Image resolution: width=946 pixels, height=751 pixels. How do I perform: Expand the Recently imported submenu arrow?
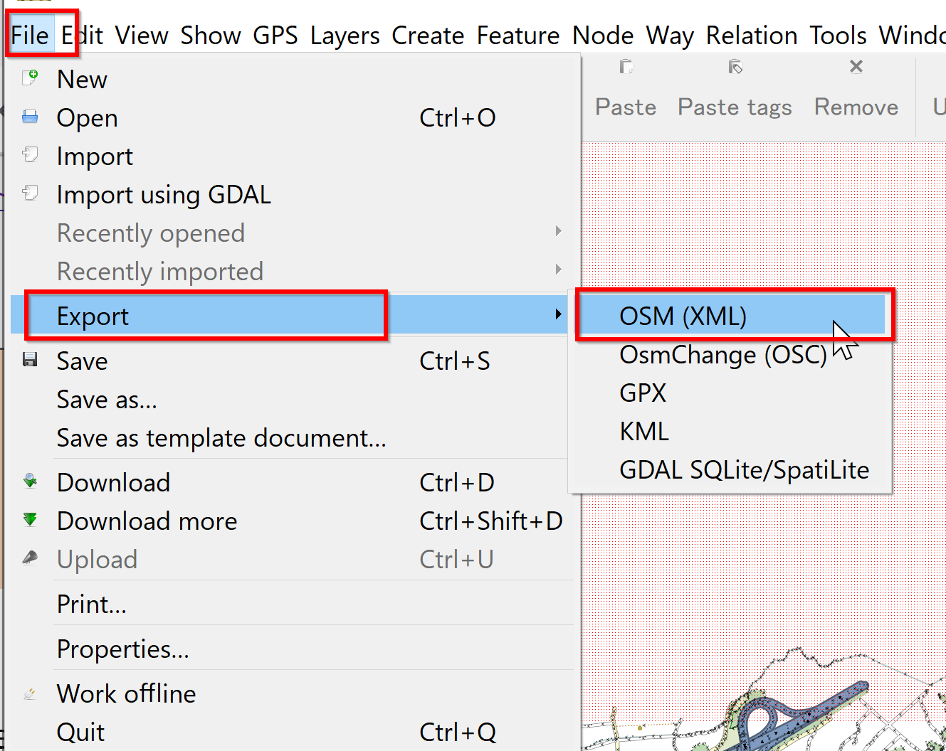click(x=558, y=270)
